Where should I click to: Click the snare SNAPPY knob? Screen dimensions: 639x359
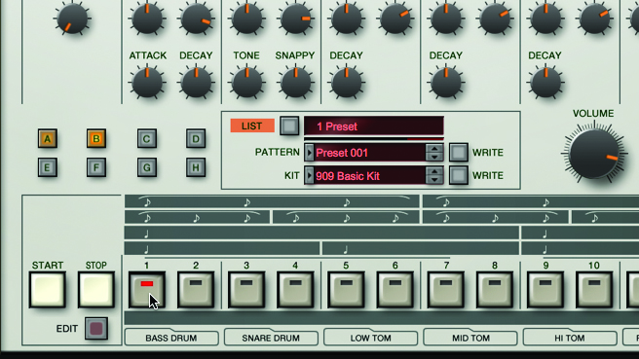click(295, 83)
